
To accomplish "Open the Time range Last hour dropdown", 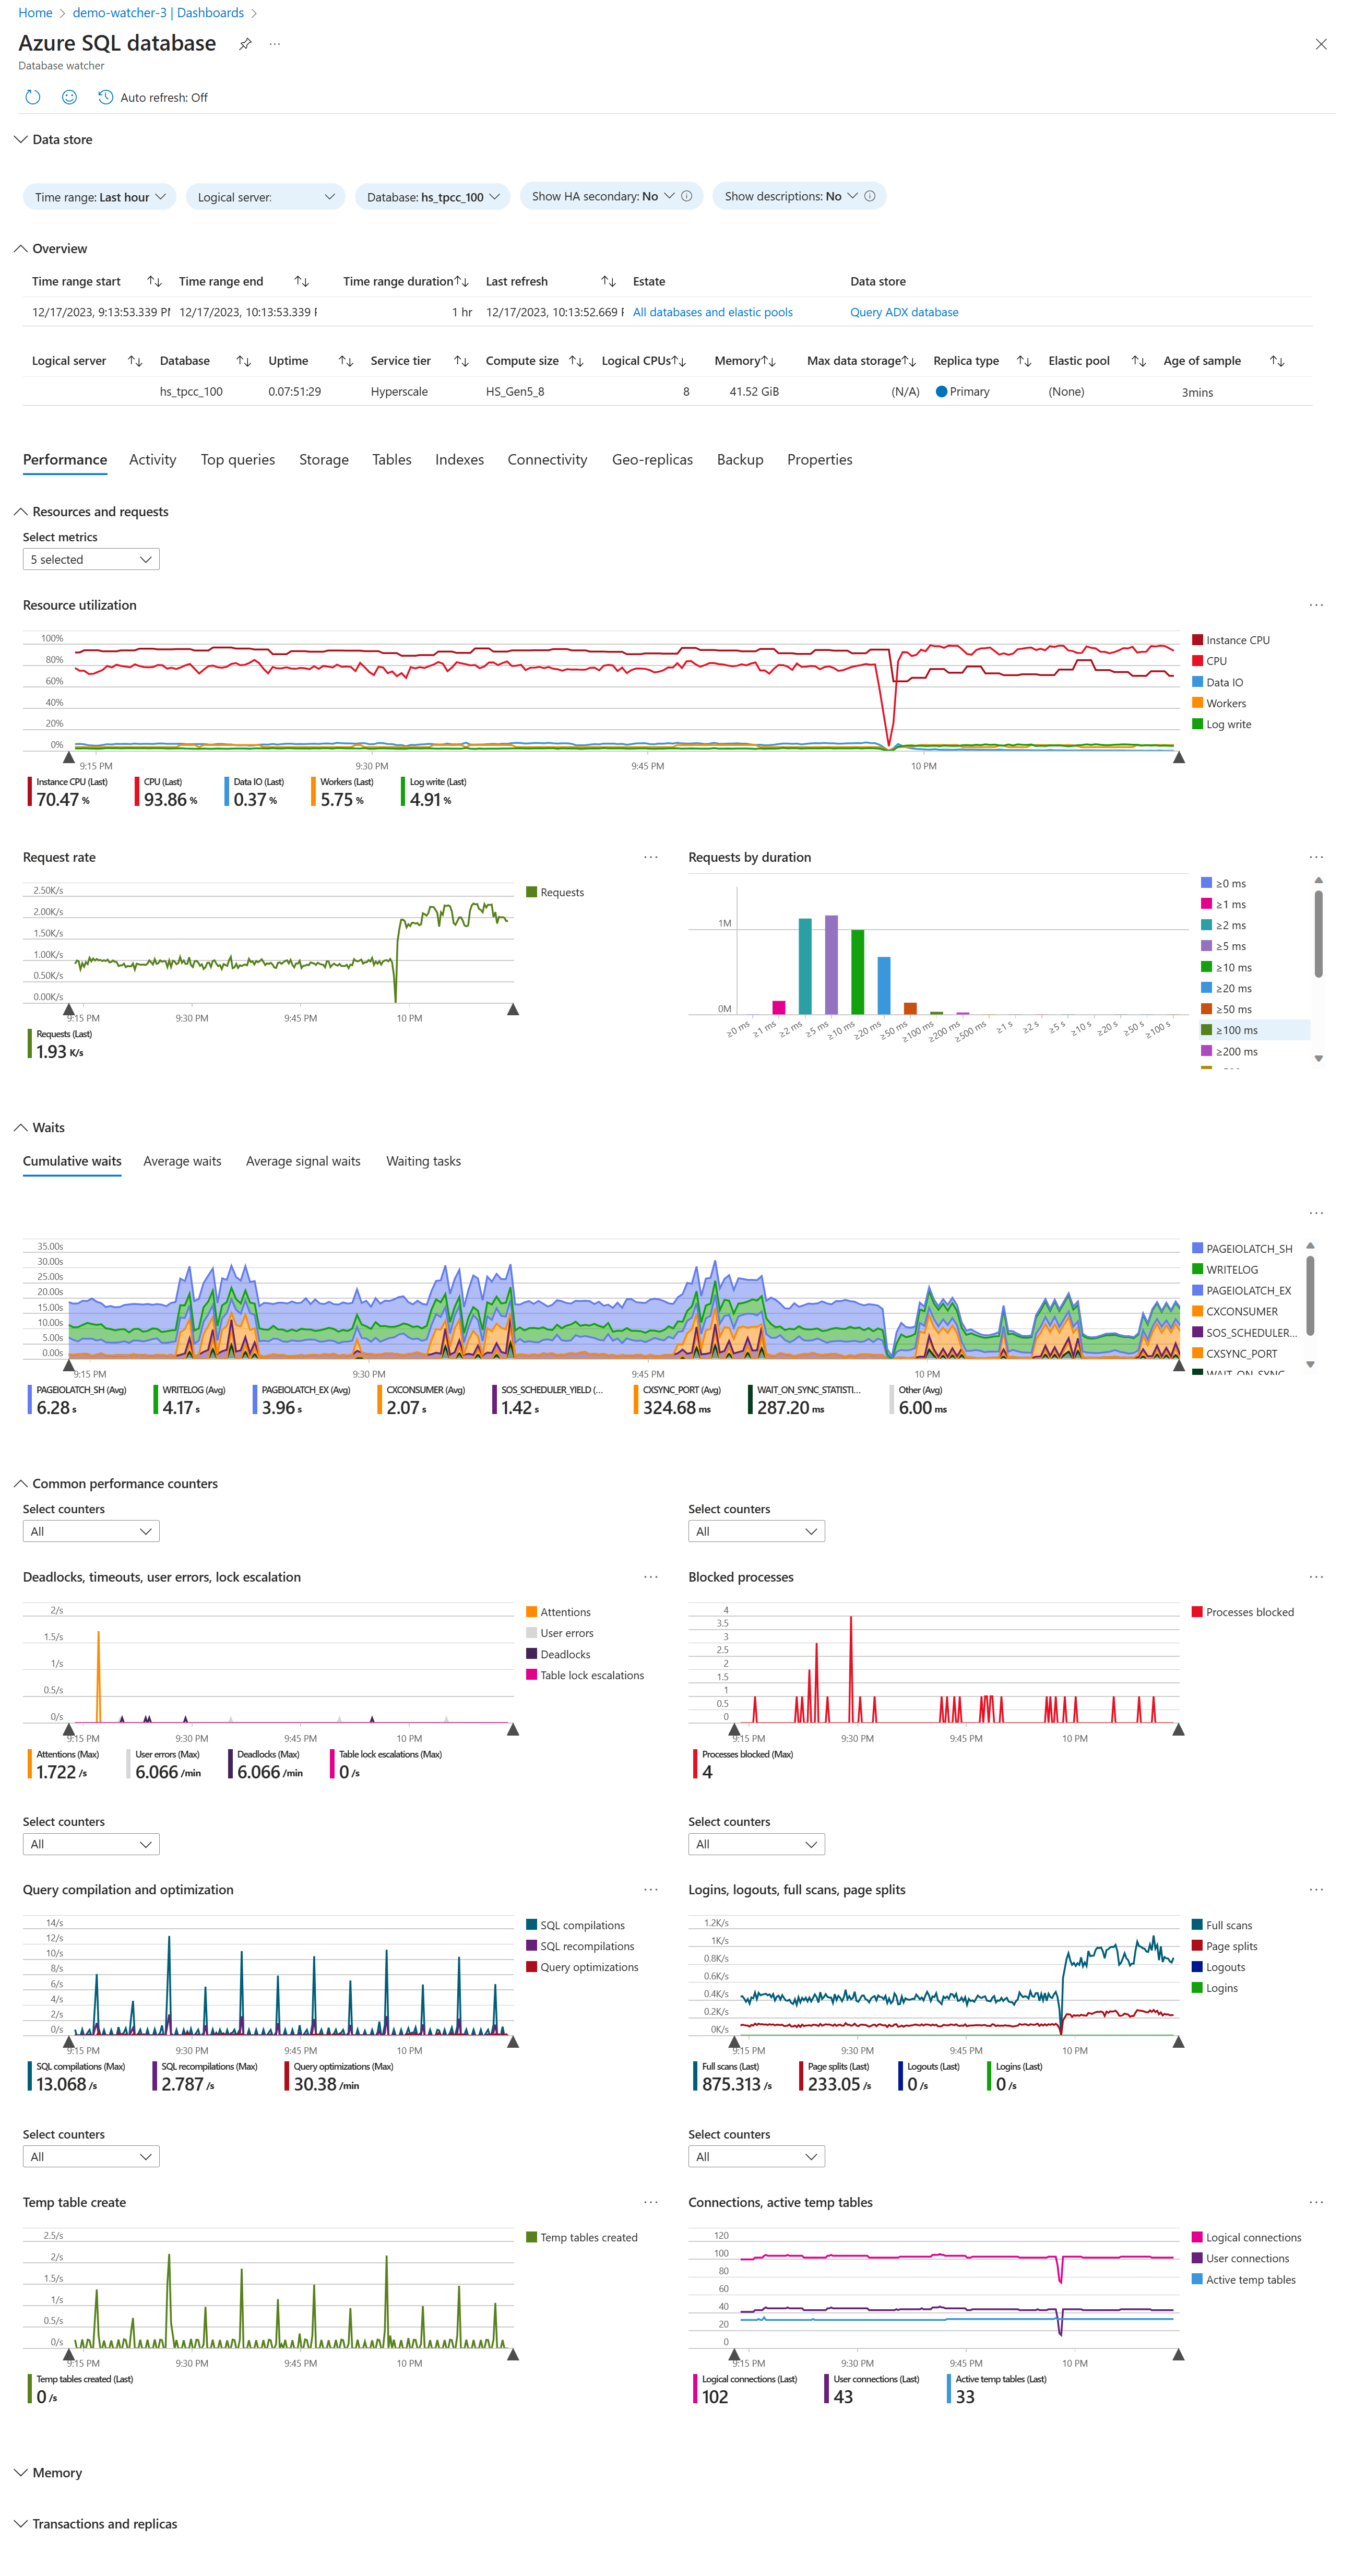I will click(x=99, y=197).
